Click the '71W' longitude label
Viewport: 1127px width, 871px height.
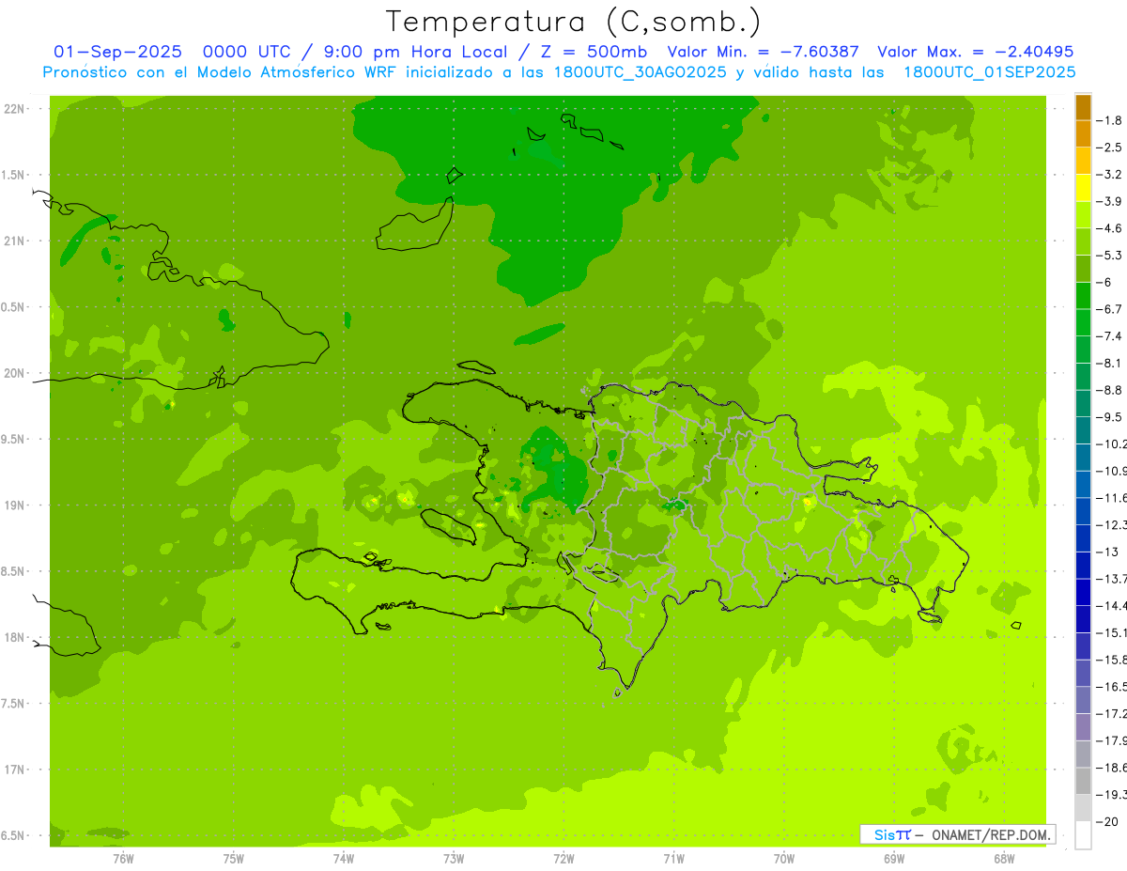pyautogui.click(x=673, y=859)
